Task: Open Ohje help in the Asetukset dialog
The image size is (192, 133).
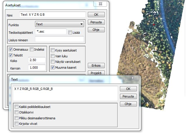Action: tap(96, 30)
